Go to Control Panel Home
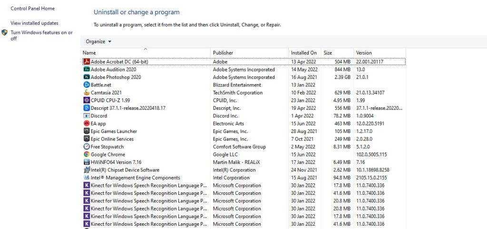Screen dimensions: 487x229 pos(33,9)
